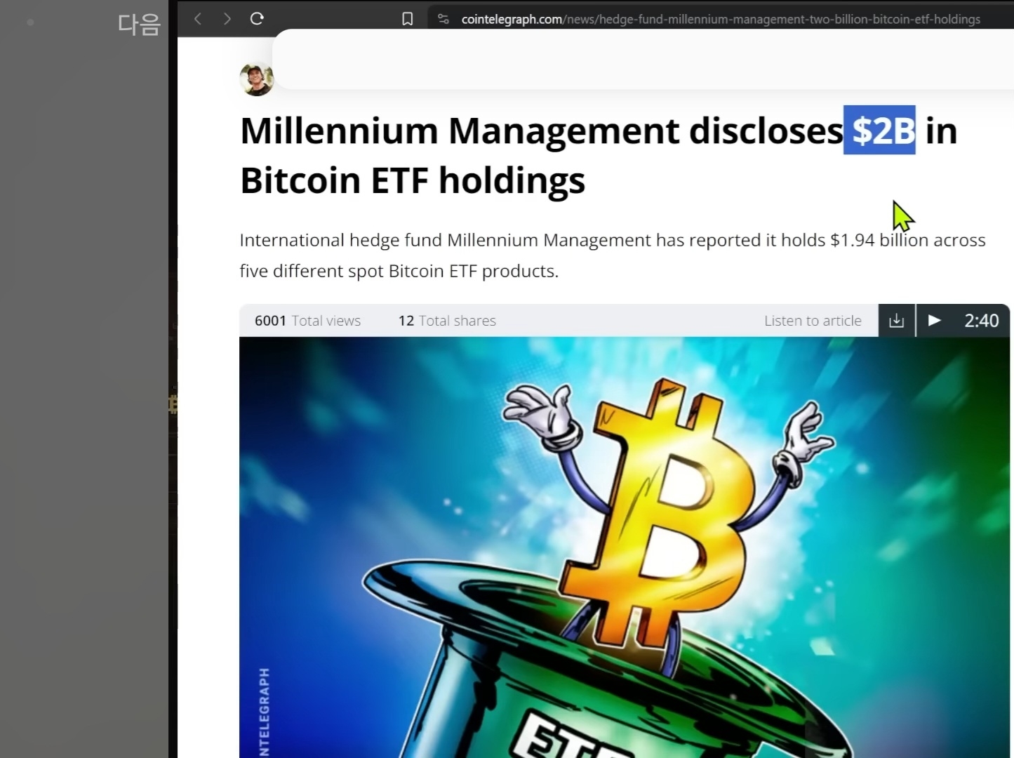Image resolution: width=1014 pixels, height=758 pixels.
Task: Reload the Cointelegraph article page
Action: coord(257,19)
